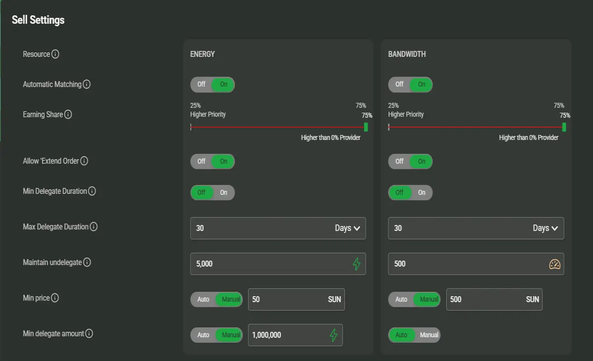Click the Energy Maintain undelegate 5,000 field

(278, 264)
